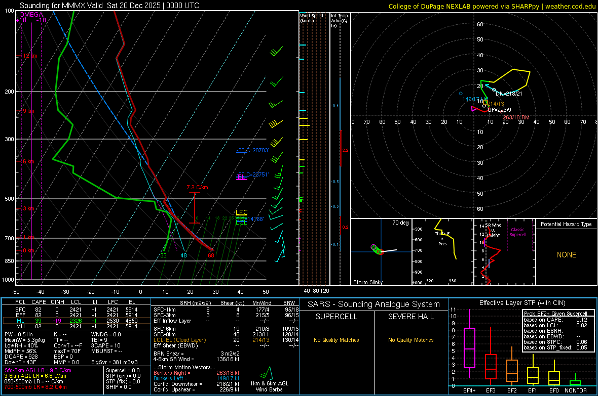Click the 1km & 6km AGL wind barb symbol

coord(266,373)
